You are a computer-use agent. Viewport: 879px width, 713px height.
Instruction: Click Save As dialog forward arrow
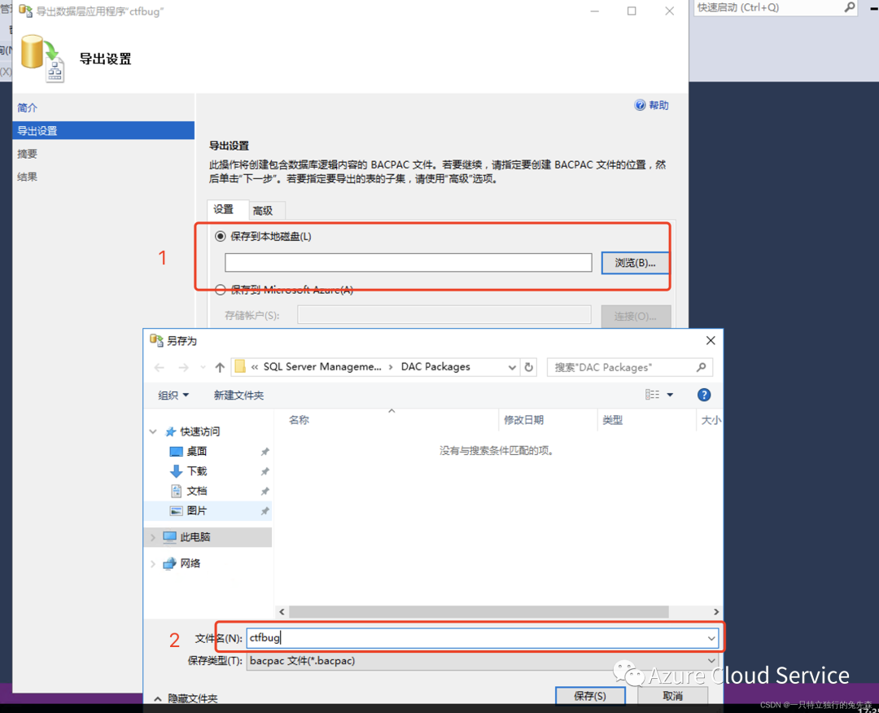coord(183,368)
